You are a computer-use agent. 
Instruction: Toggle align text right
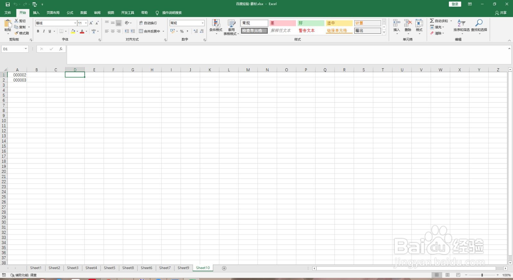coord(119,31)
